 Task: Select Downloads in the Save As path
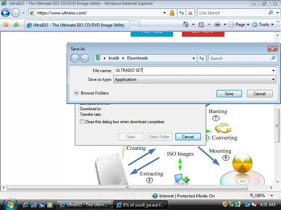tap(137, 58)
